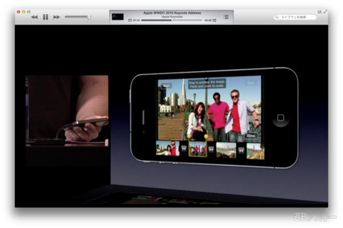Rewind to the previous track
The height and width of the screenshot is (228, 343).
point(34,17)
